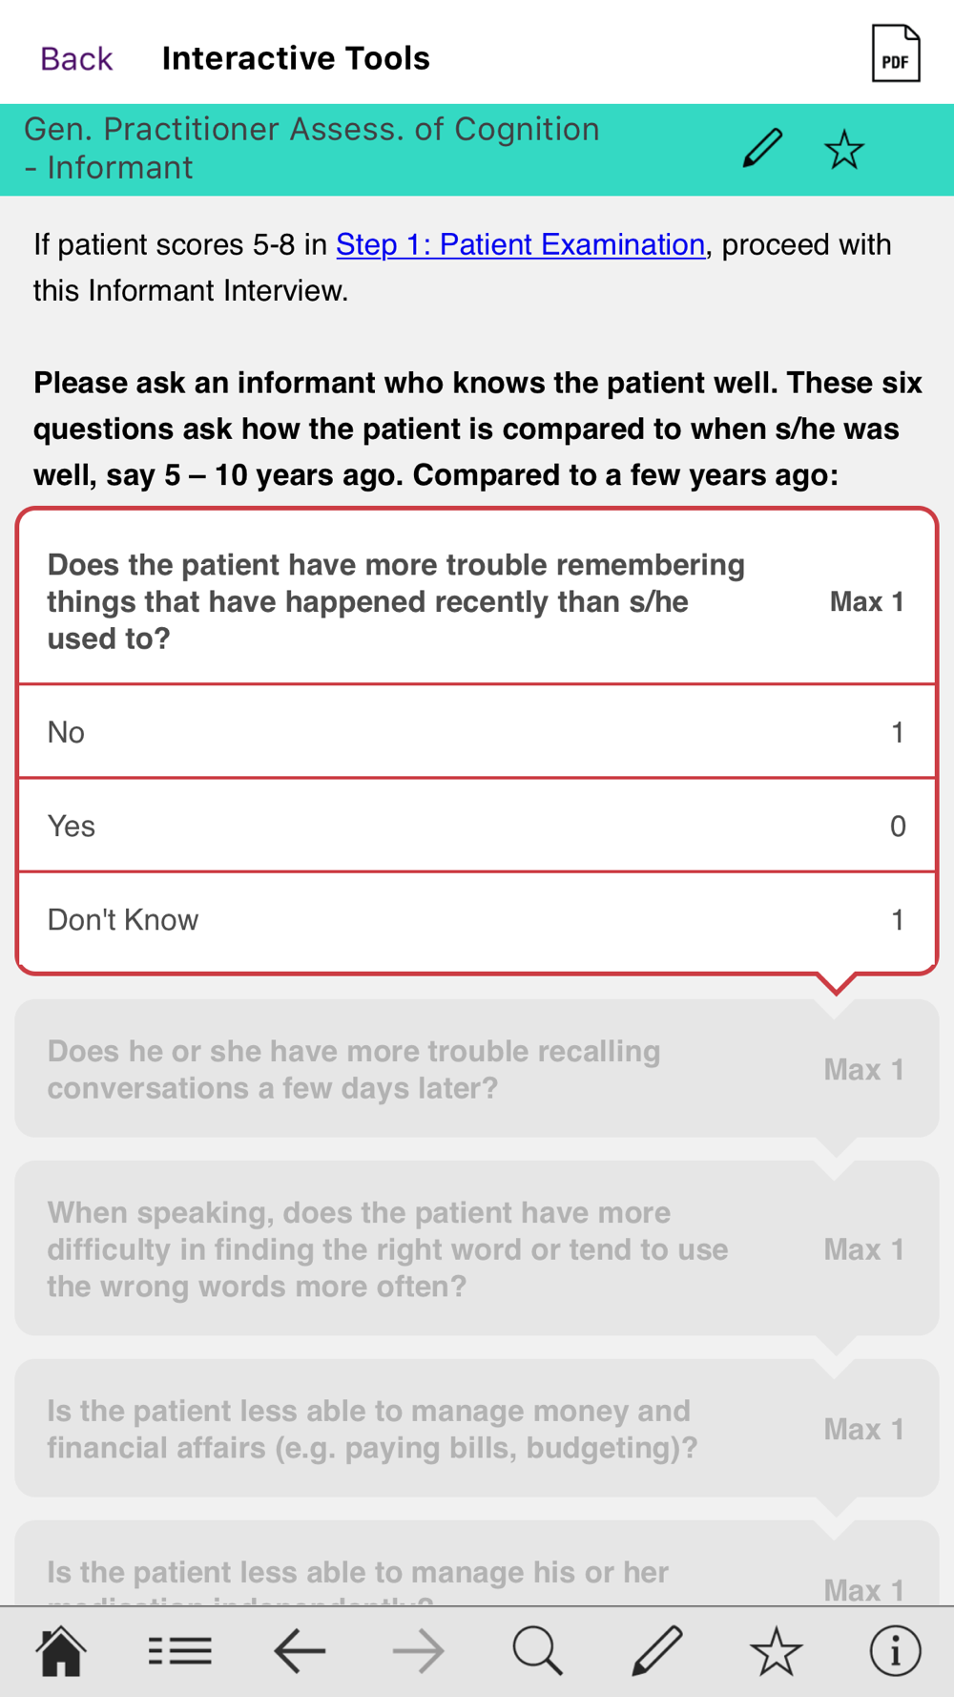Expand the finding the right word question
The height and width of the screenshot is (1697, 954).
pyautogui.click(x=477, y=1248)
